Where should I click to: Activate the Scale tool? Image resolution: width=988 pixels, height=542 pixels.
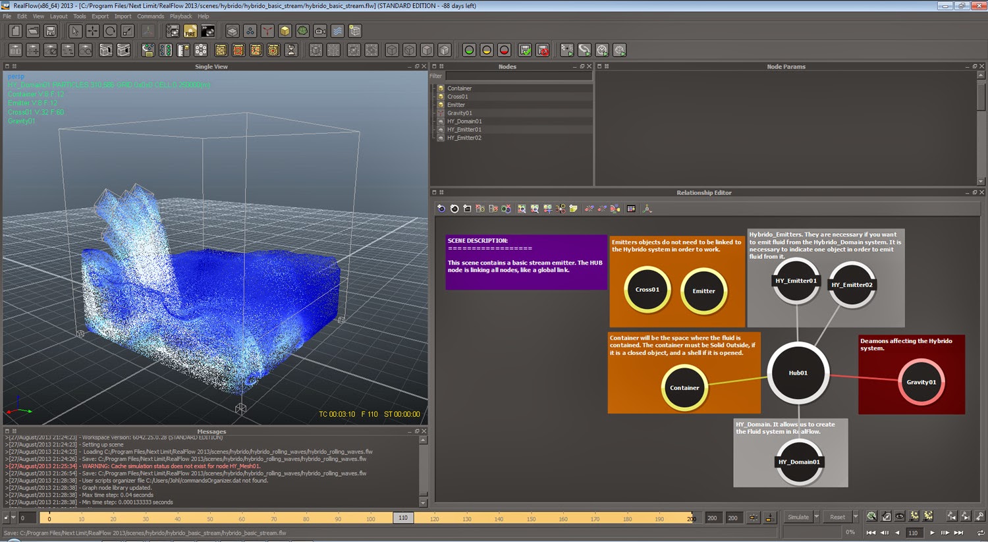pyautogui.click(x=127, y=31)
